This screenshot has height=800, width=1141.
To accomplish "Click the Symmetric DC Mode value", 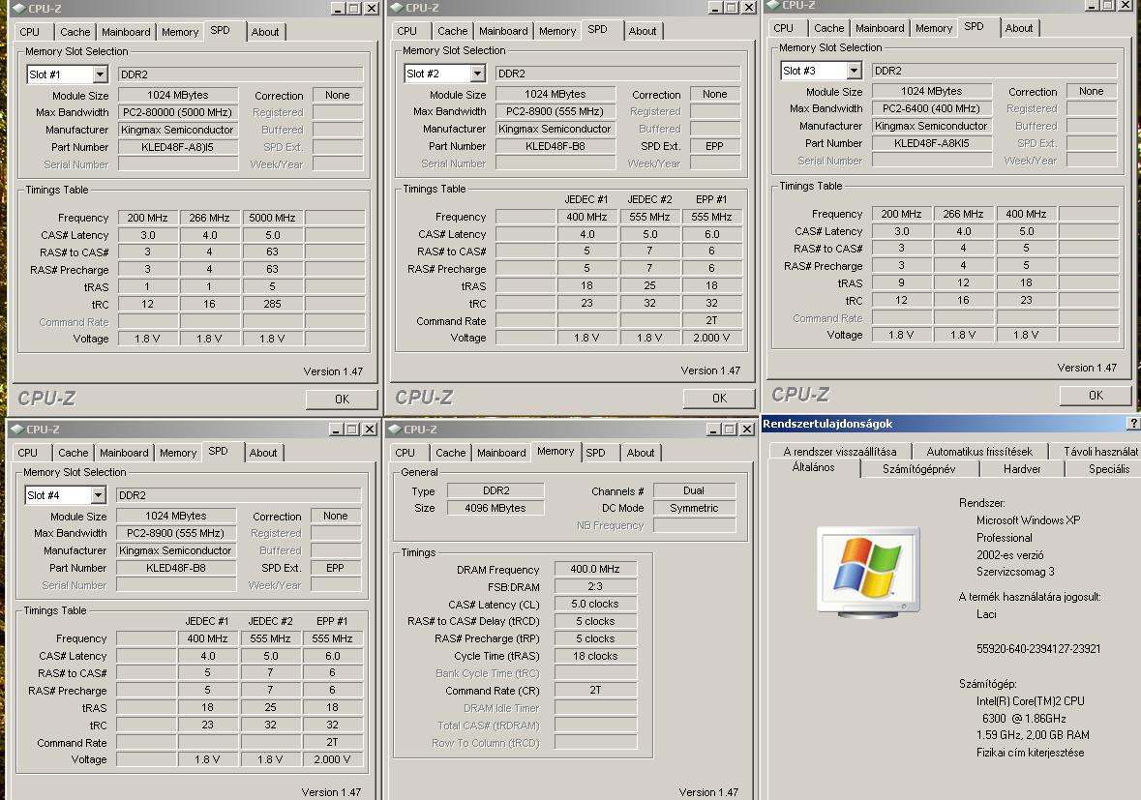I will point(694,509).
